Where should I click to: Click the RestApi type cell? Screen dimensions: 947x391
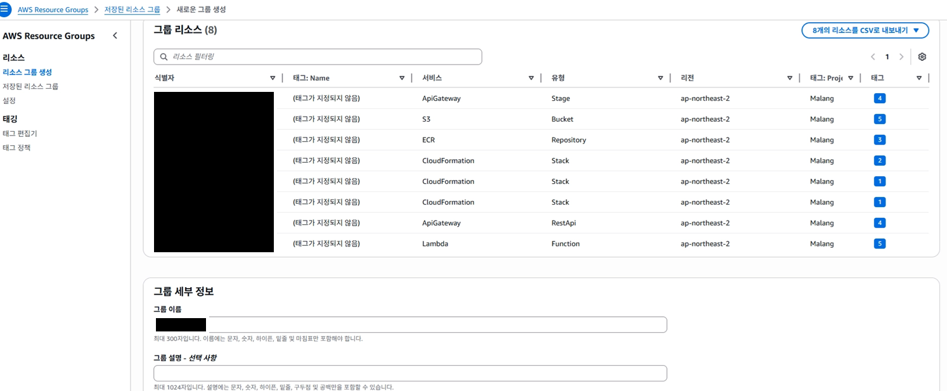coord(564,223)
